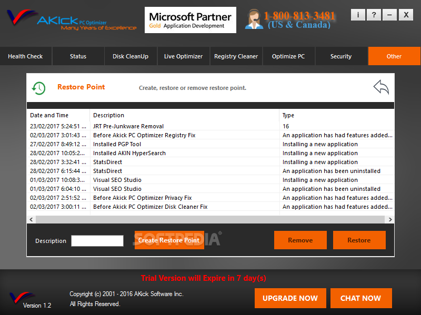421x315 pixels.
Task: Sort by the Type column header
Action: [337, 115]
